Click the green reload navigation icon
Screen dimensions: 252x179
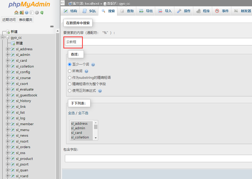[42, 12]
